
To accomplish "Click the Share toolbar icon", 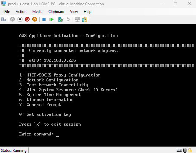I will 84,19.
